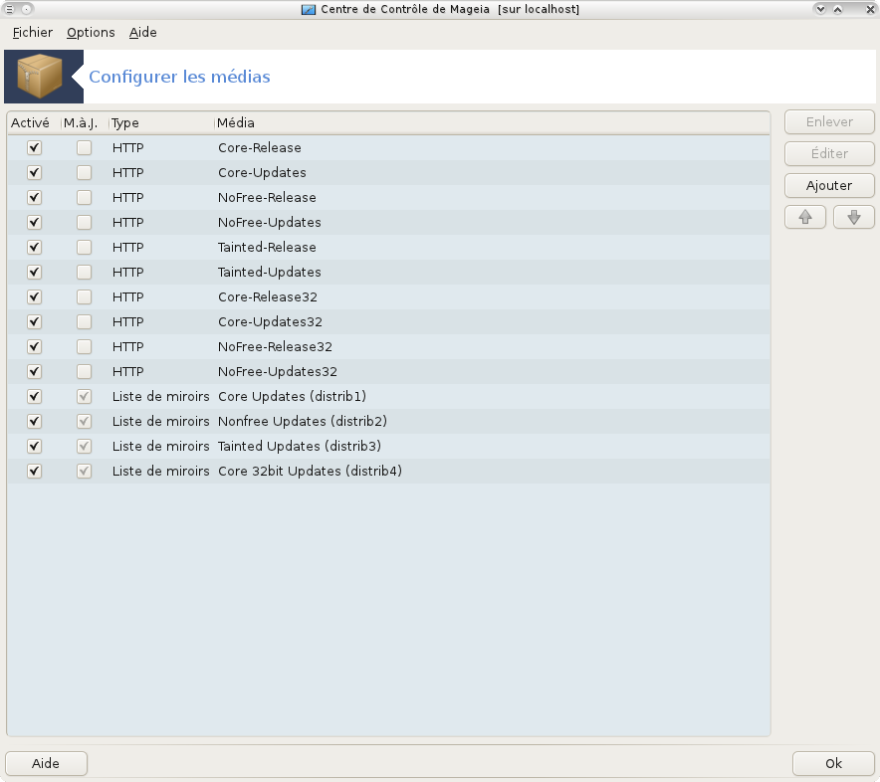Click the Activé column header
This screenshot has width=880, height=782.
[33, 122]
